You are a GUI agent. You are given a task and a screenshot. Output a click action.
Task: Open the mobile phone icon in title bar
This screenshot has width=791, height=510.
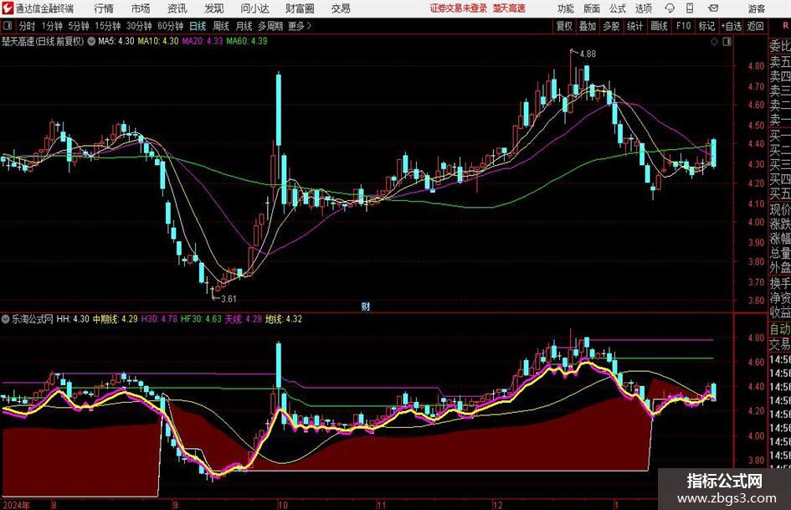tap(690, 8)
